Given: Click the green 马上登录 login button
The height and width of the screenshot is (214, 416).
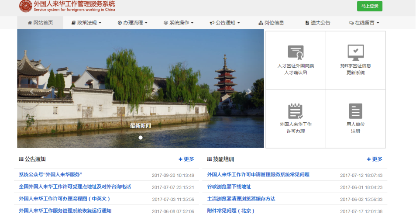Looking at the screenshot, I should [369, 6].
